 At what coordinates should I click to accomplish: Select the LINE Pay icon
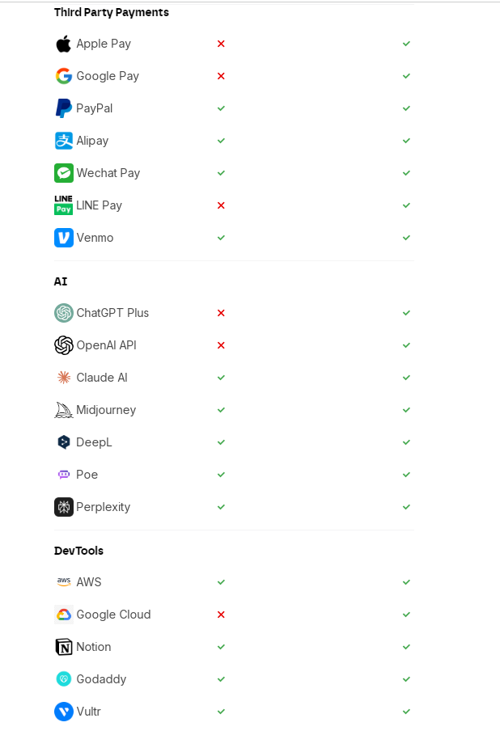pos(63,205)
